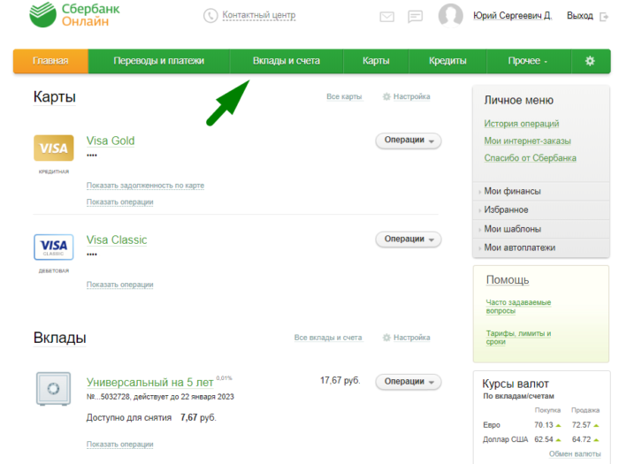The image size is (619, 464).
Task: Open the chat bubble icon in header
Action: [416, 17]
